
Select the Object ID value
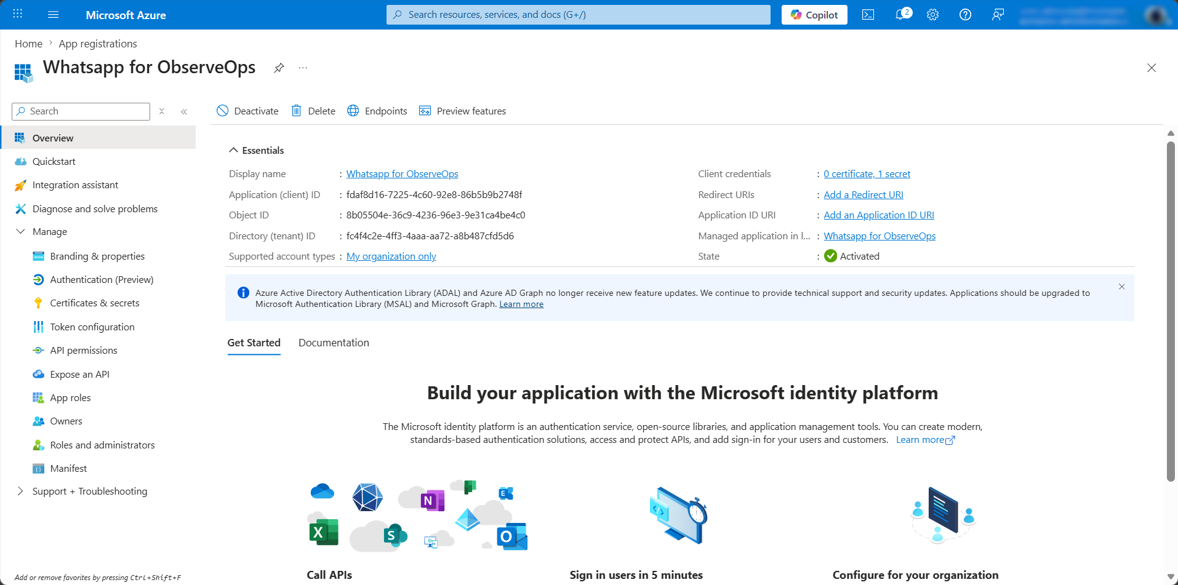point(436,215)
